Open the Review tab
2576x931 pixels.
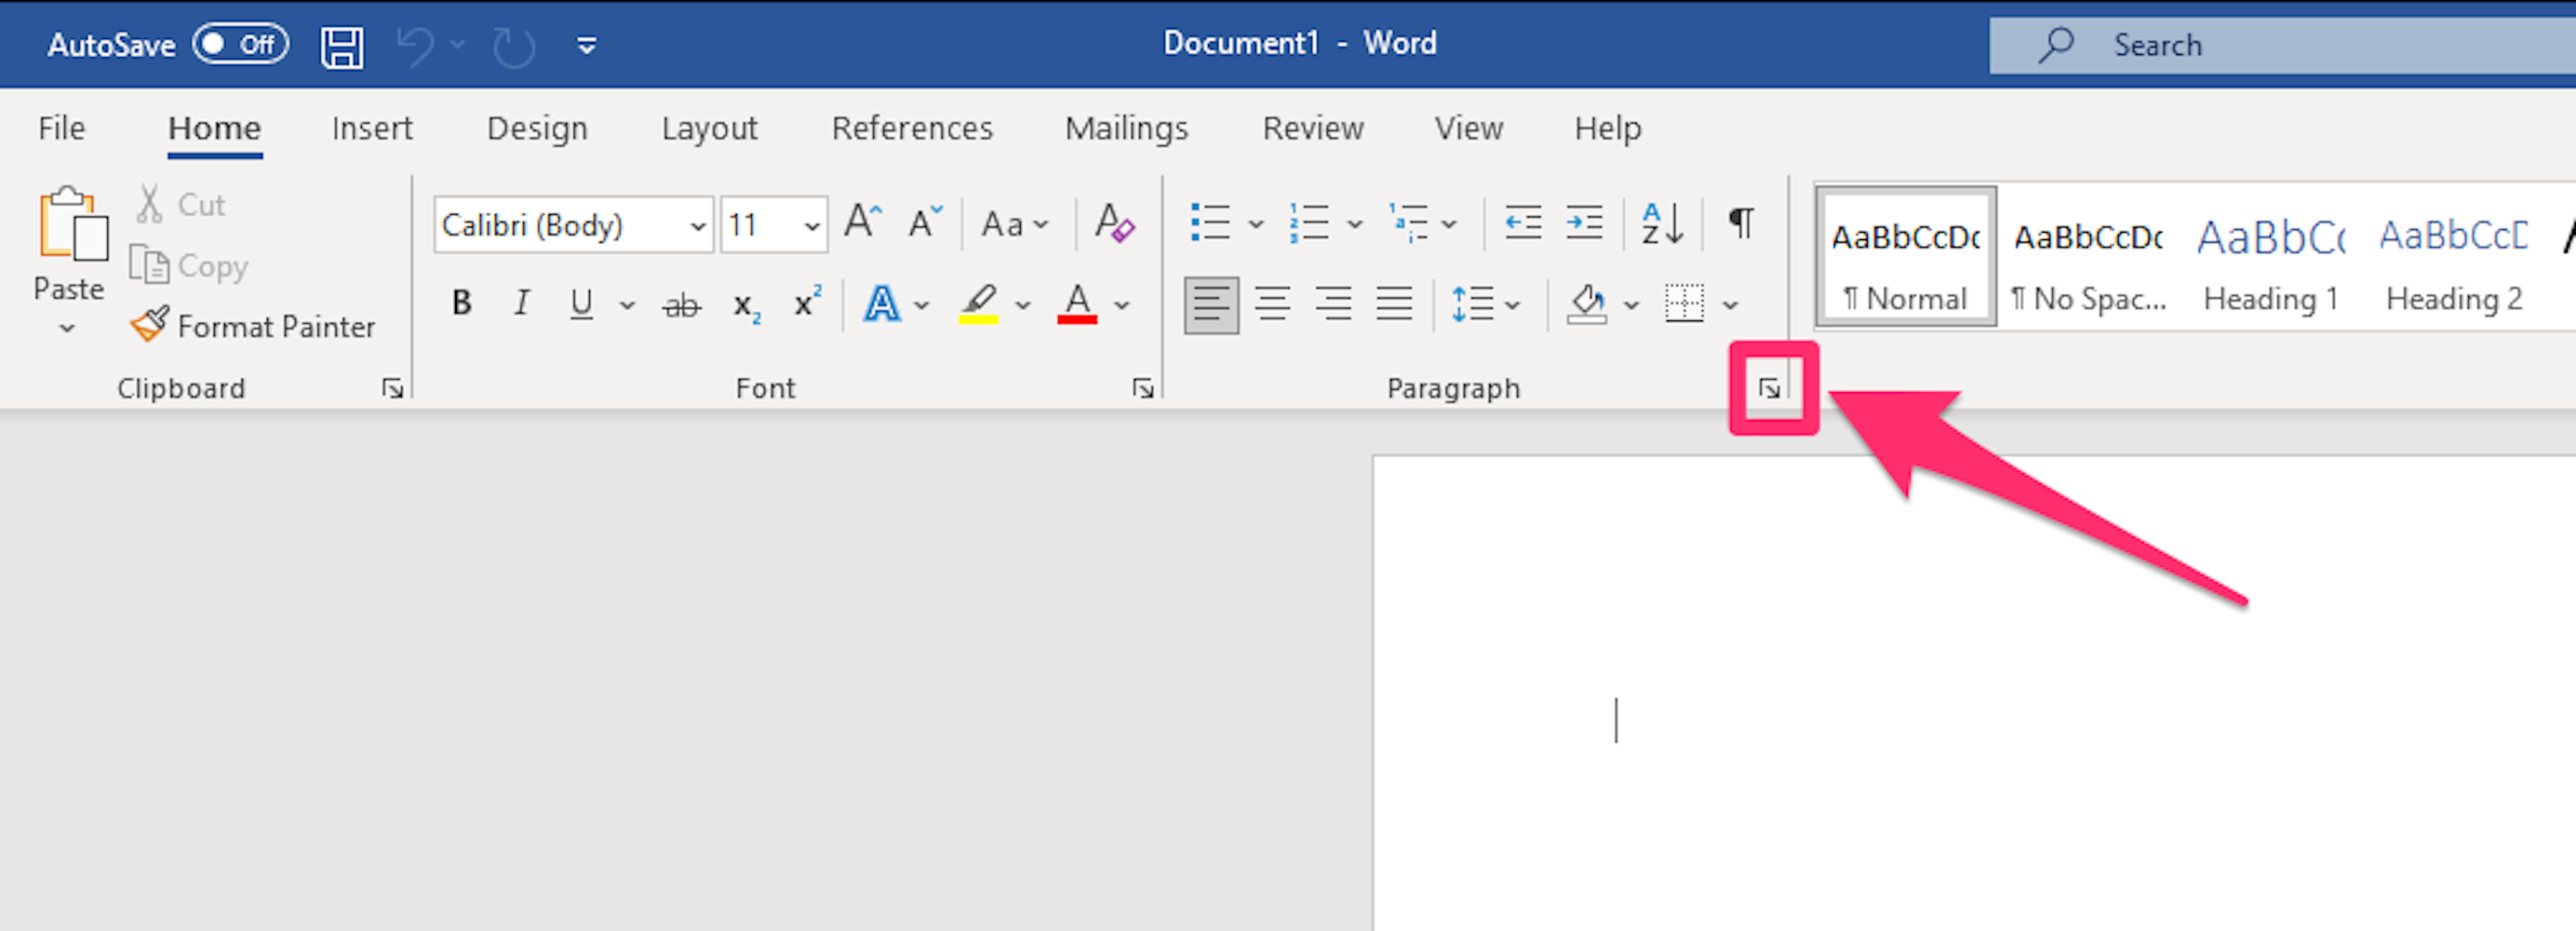click(x=1313, y=128)
